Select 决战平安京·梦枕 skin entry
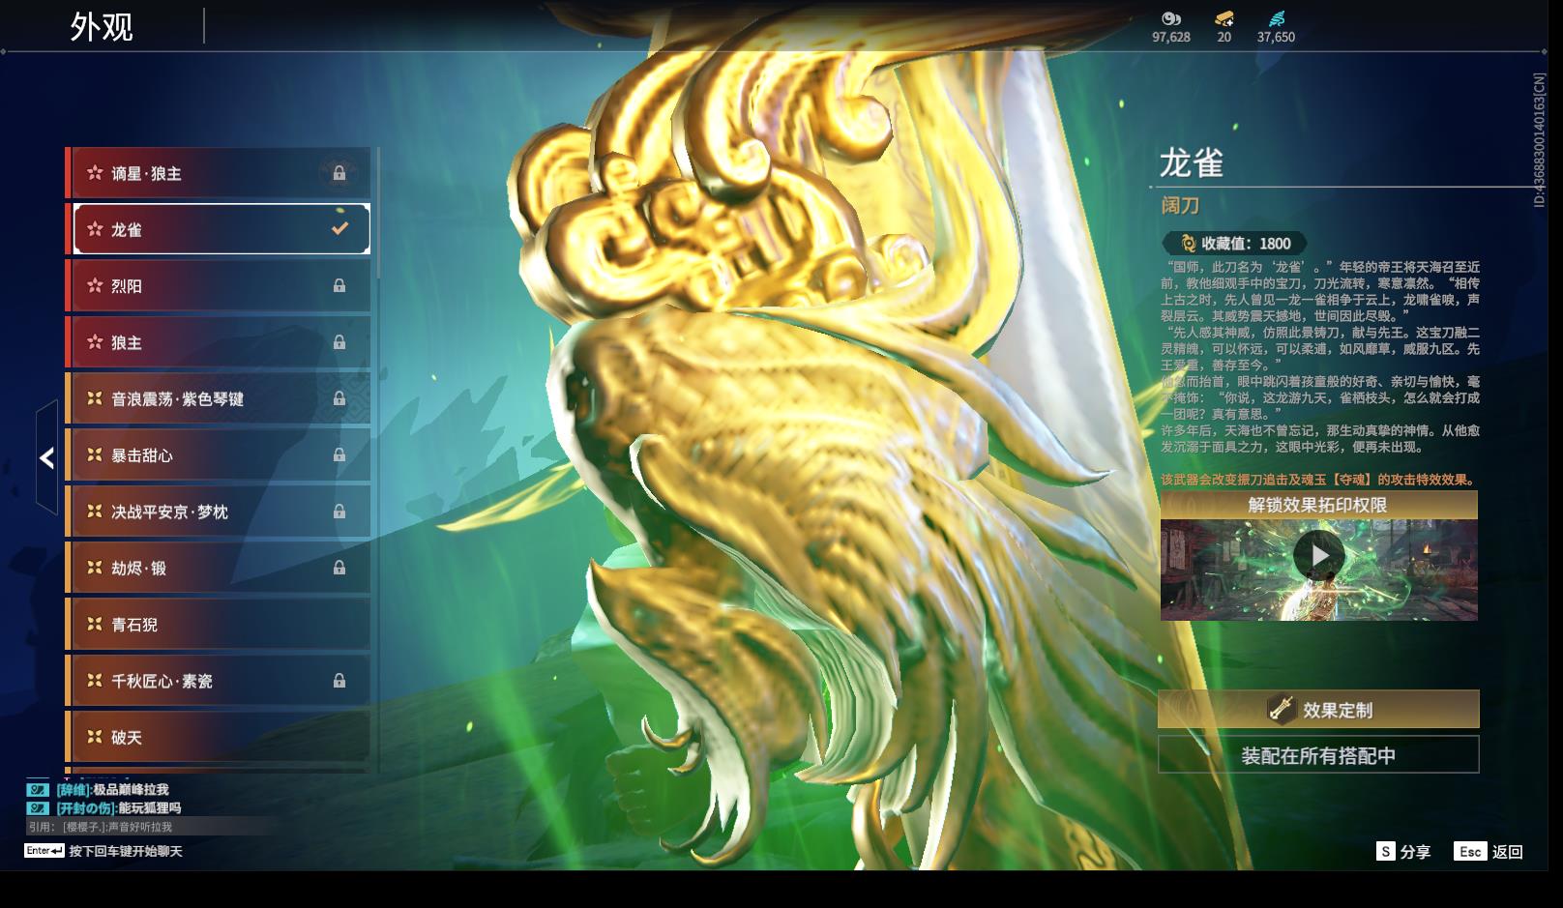The image size is (1563, 908). point(218,512)
